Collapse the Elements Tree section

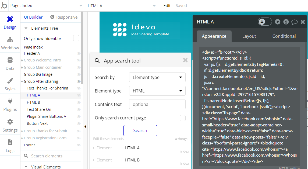(26, 28)
